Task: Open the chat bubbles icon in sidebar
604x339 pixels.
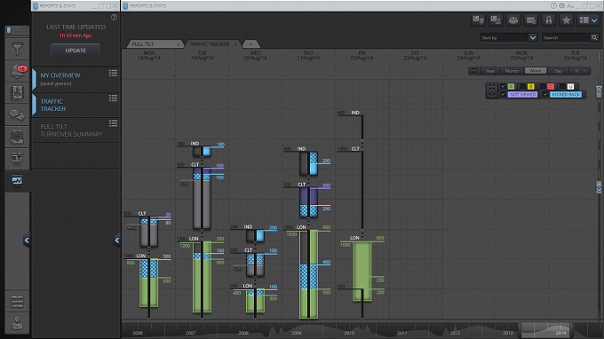Action: [17, 114]
